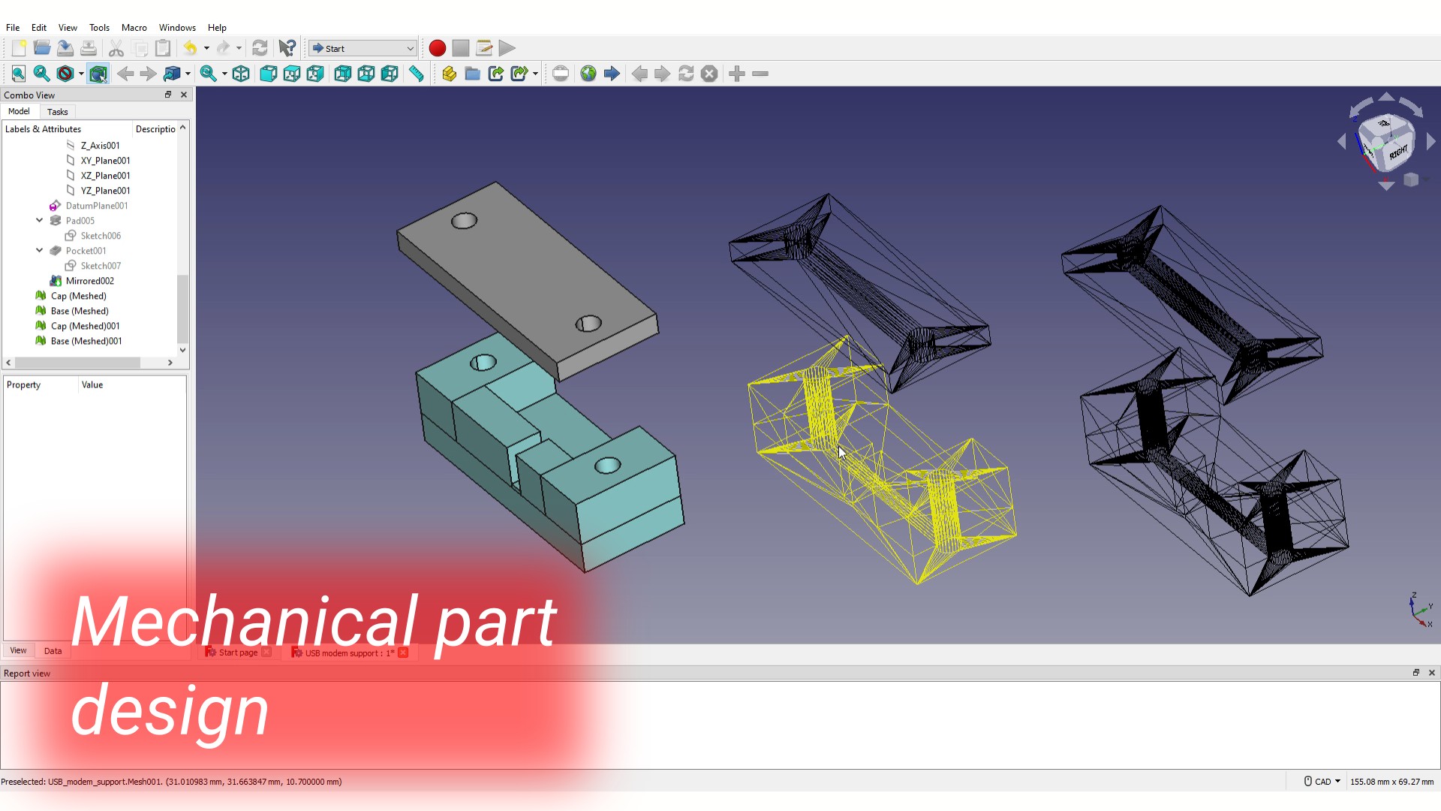
Task: Select Sketch007 in the tree
Action: (101, 266)
